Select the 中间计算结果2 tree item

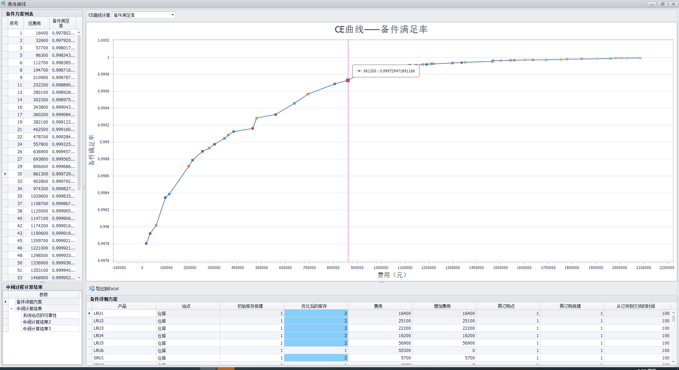pos(37,322)
